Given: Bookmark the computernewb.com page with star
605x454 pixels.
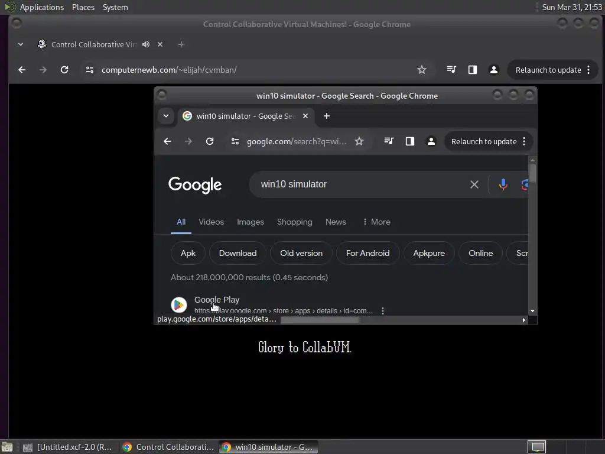Looking at the screenshot, I should 422,70.
